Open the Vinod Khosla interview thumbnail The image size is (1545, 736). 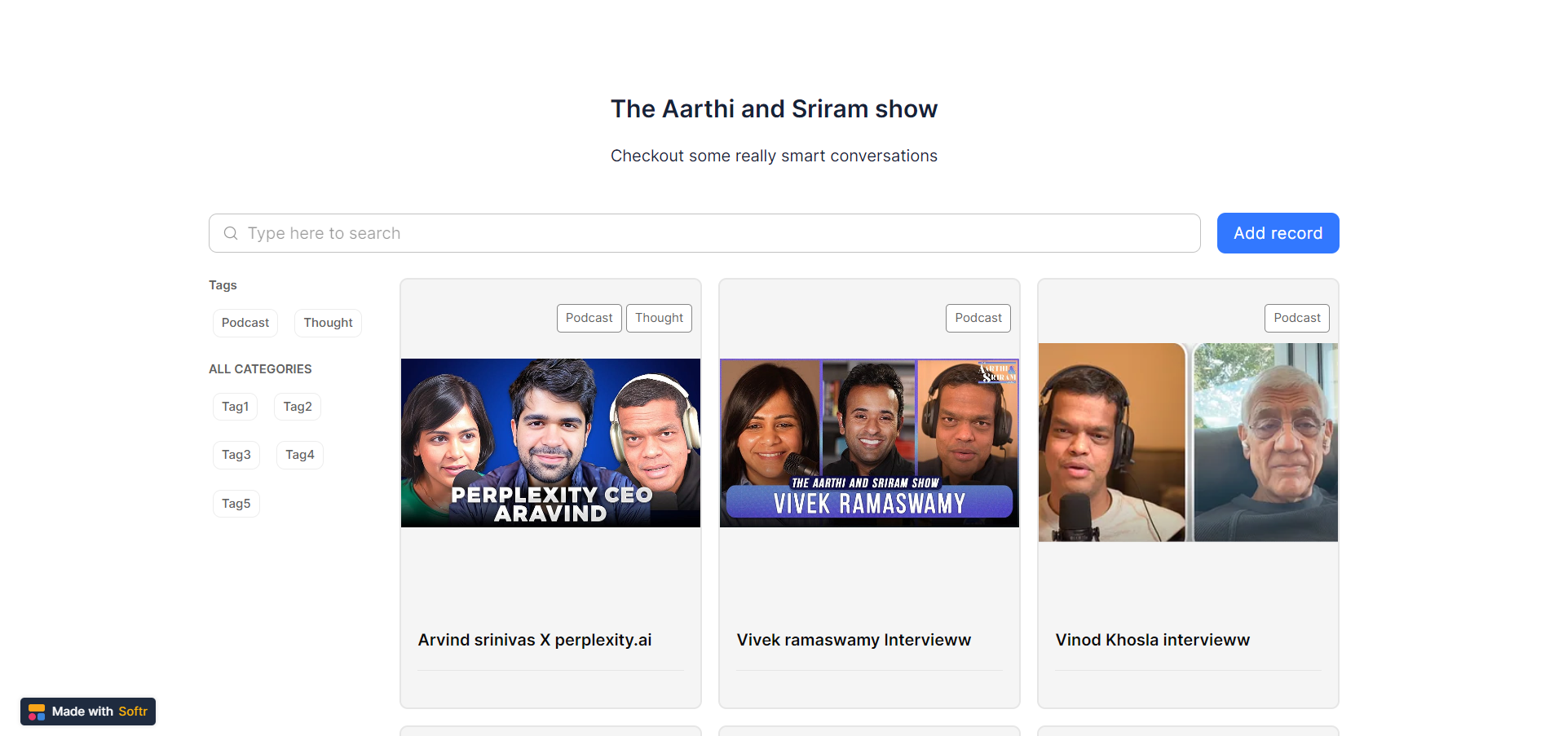[1188, 443]
